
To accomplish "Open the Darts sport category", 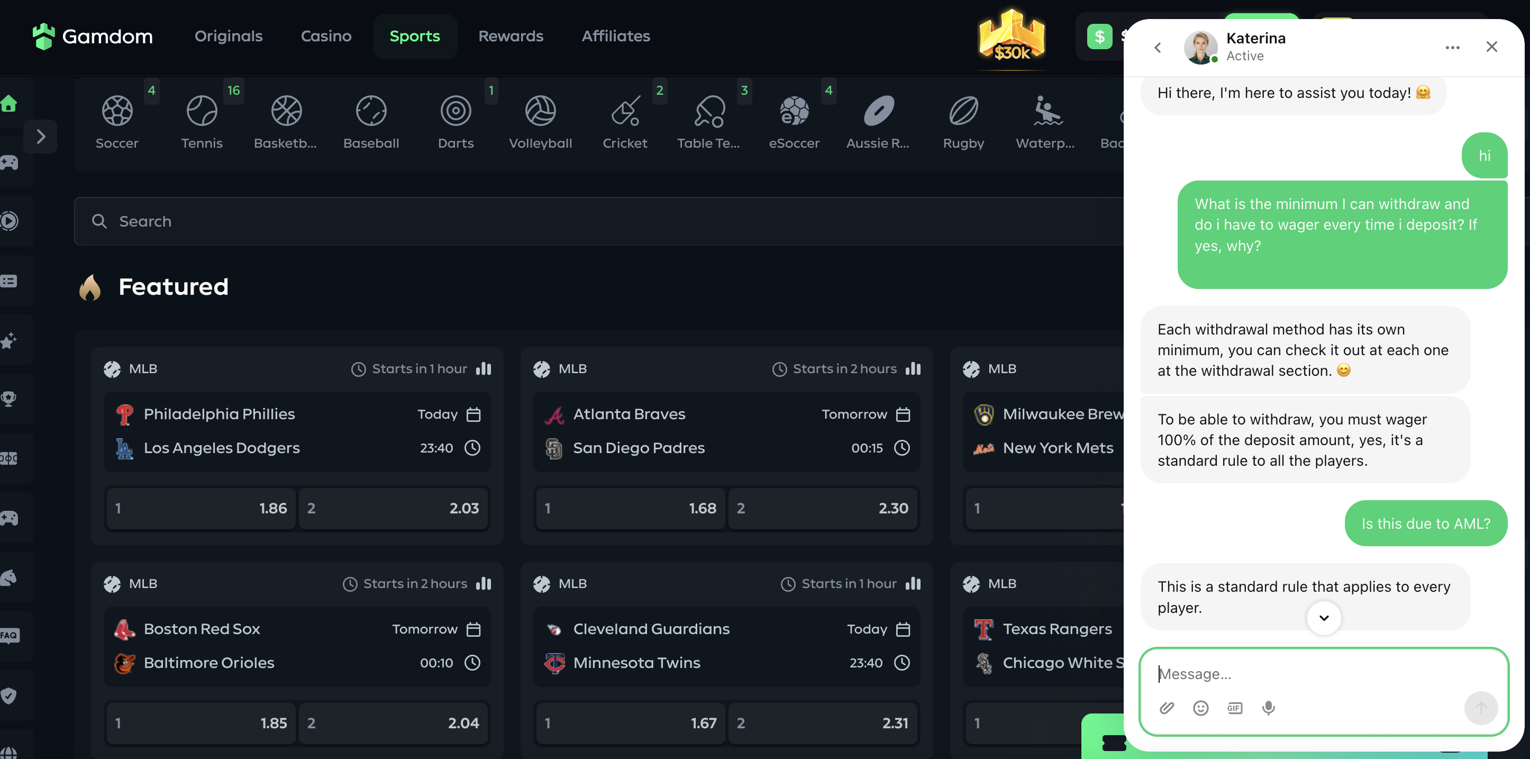I will pos(456,123).
